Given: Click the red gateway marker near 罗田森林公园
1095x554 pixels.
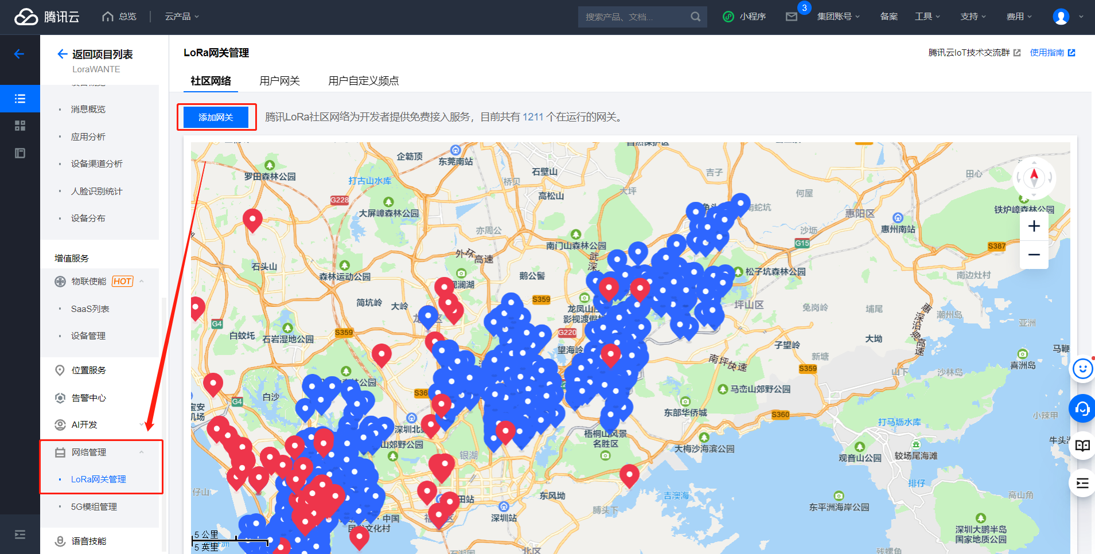Looking at the screenshot, I should [x=252, y=219].
